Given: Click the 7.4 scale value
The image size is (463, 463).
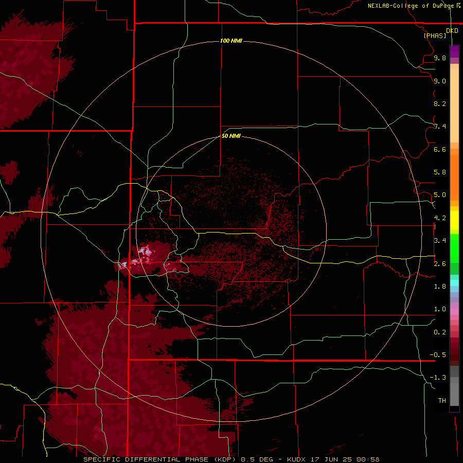Looking at the screenshot, I should (440, 127).
